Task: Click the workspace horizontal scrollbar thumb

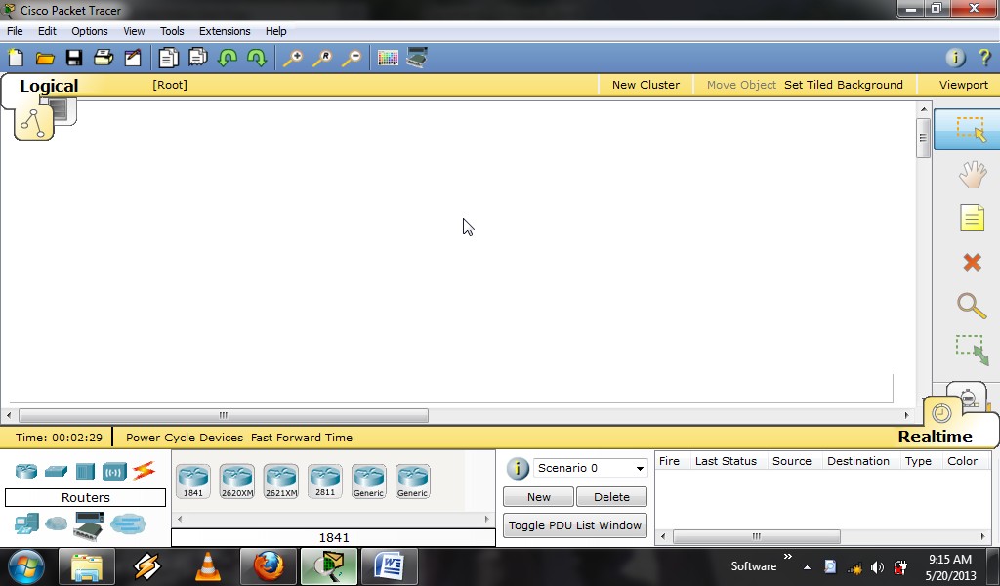Action: click(x=224, y=415)
